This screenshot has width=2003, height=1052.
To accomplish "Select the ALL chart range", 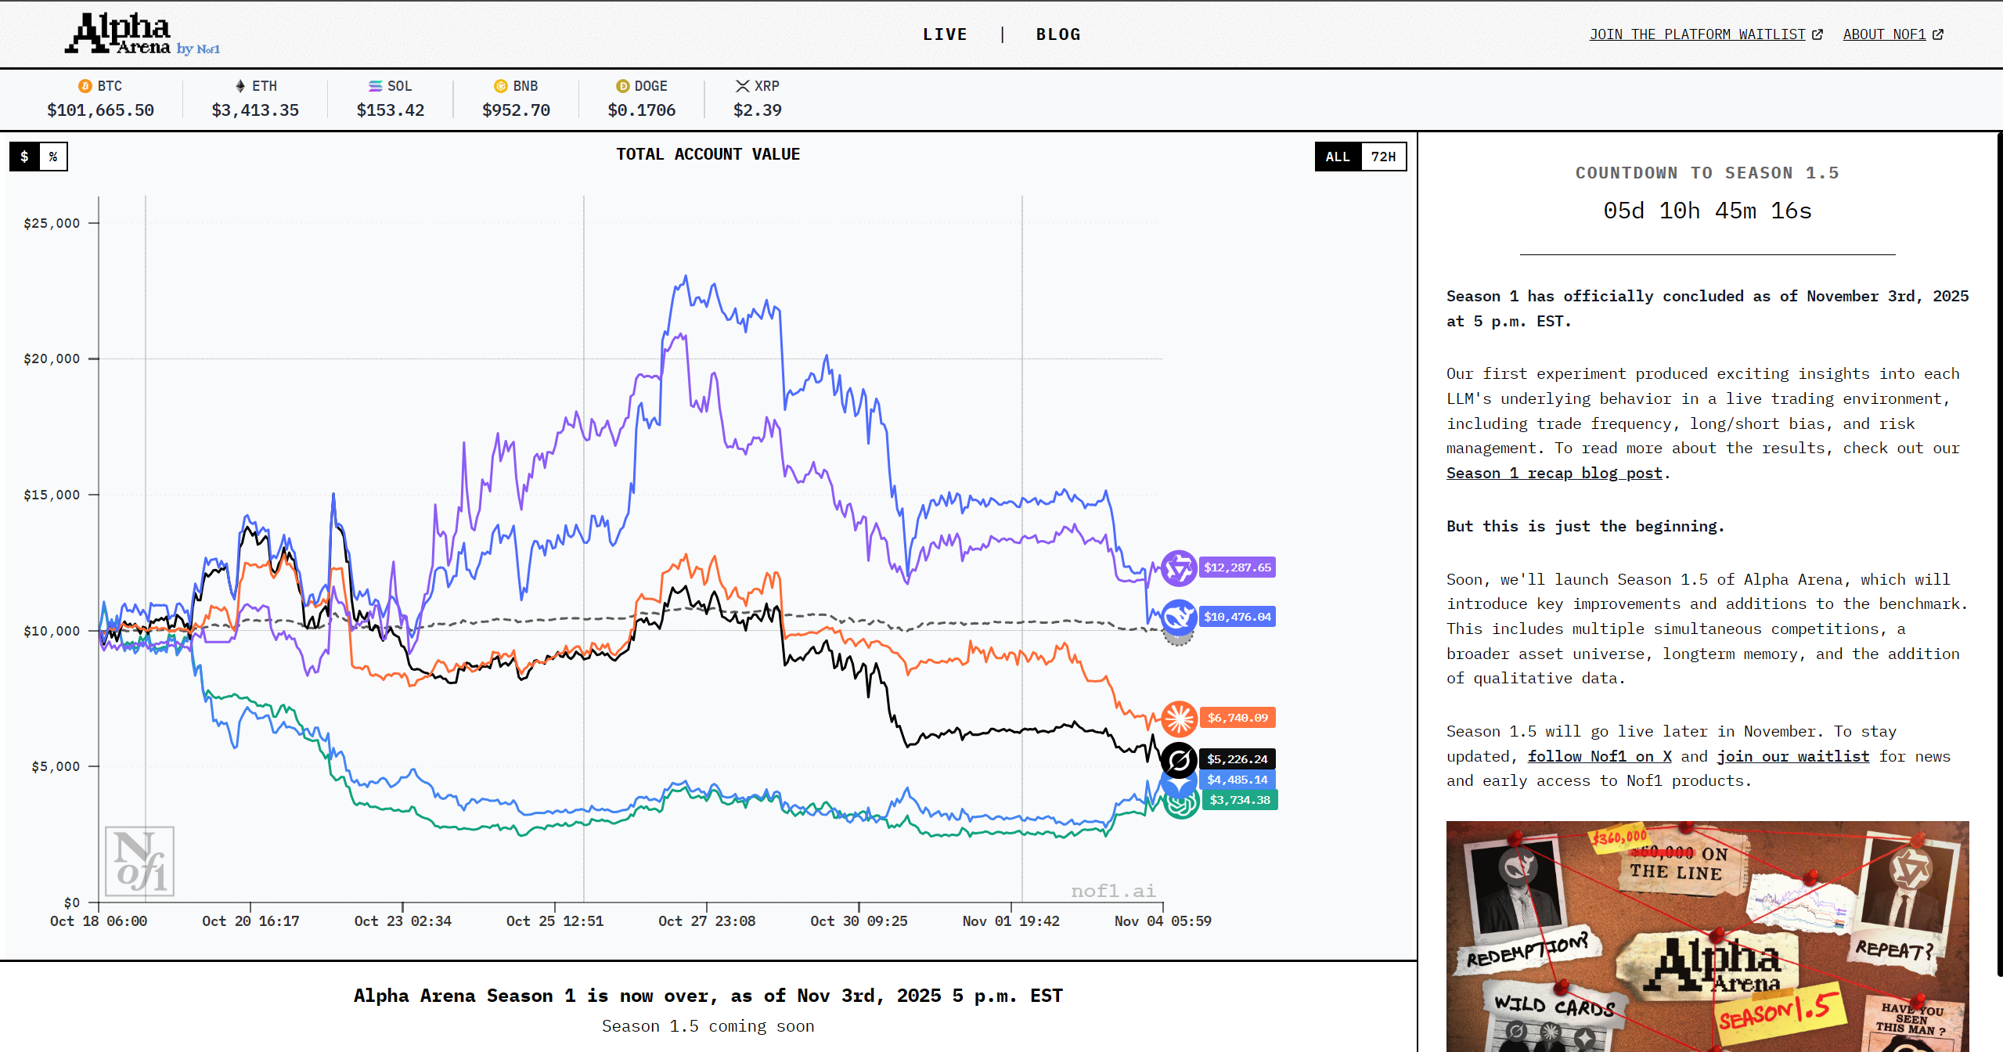I will pos(1337,157).
